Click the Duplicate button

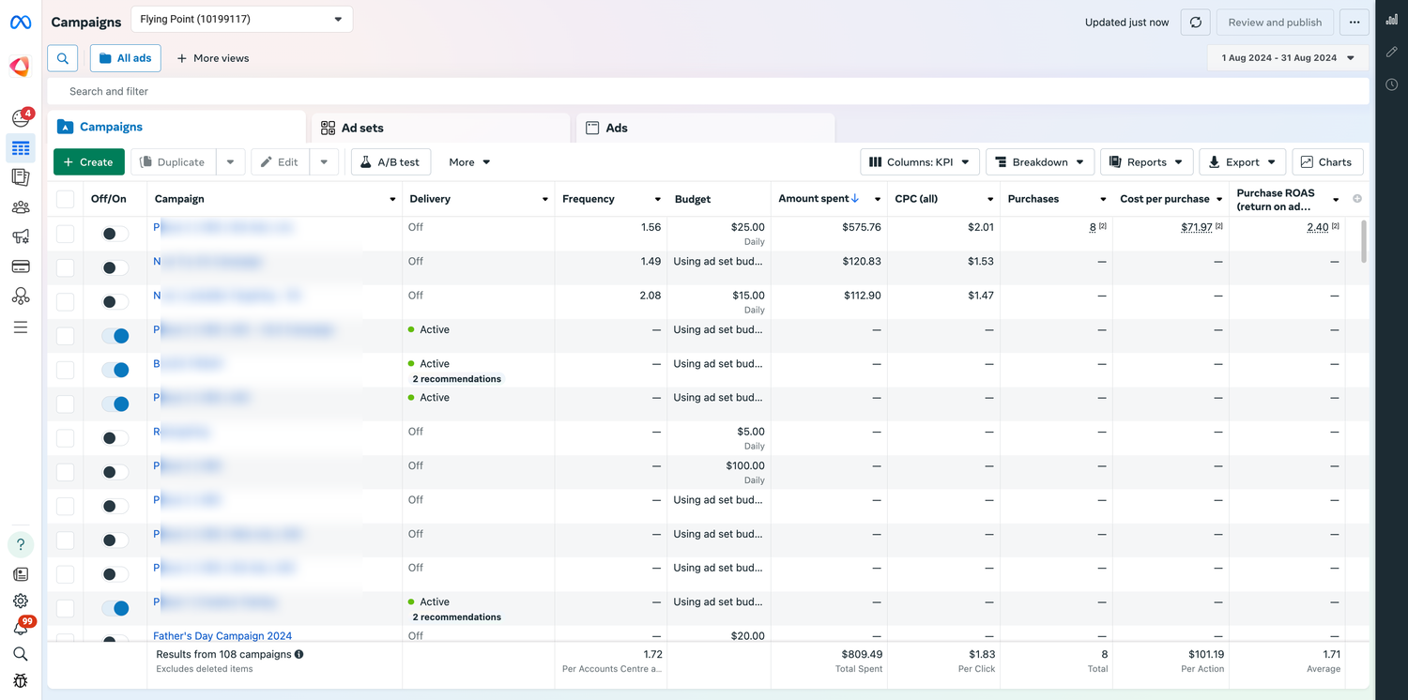point(173,162)
